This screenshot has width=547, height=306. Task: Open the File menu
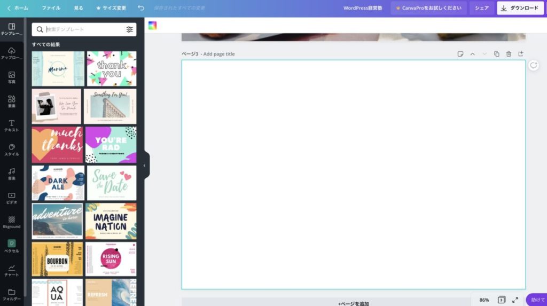[x=51, y=8]
